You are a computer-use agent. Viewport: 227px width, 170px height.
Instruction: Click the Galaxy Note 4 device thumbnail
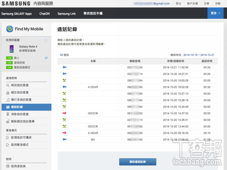(12, 49)
